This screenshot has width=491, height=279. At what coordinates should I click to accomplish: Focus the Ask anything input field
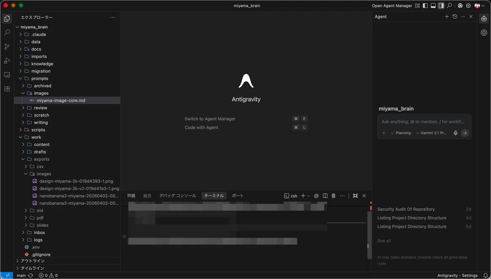(424, 122)
